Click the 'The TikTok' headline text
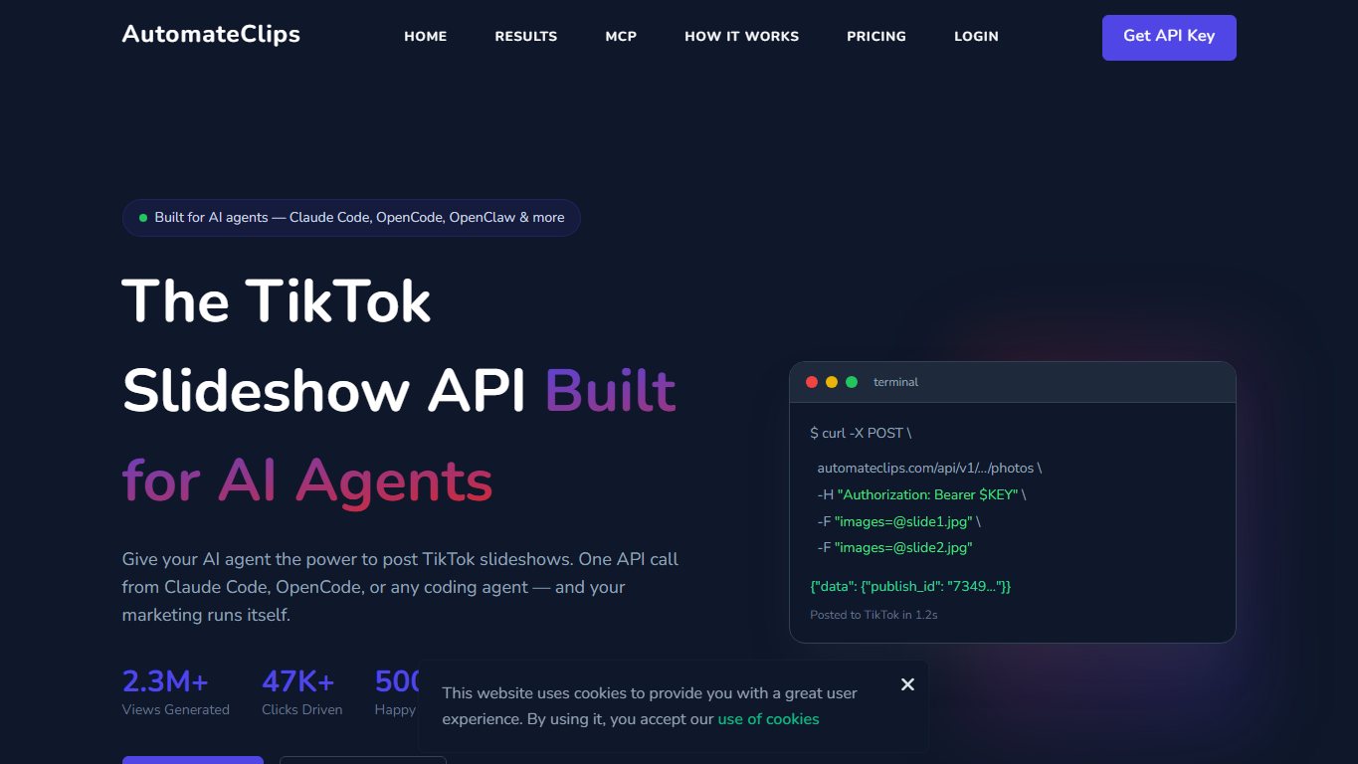 point(277,300)
